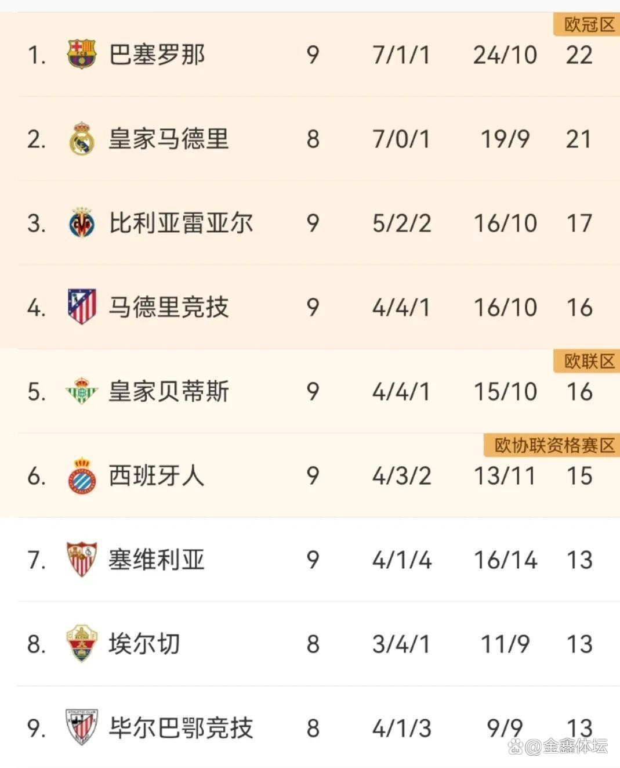Click the rank number 5 cell

pos(36,391)
